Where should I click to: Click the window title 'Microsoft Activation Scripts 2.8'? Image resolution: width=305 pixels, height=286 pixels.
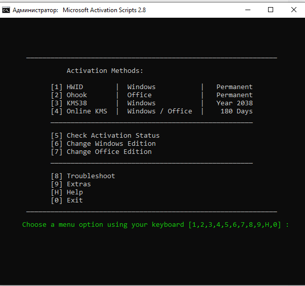(x=104, y=10)
